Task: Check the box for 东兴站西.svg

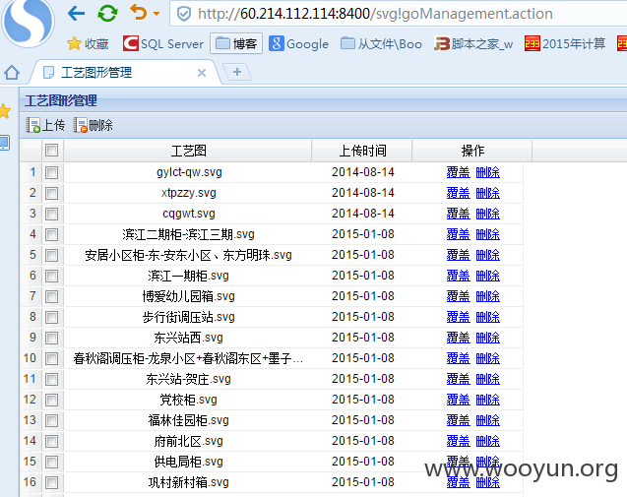Action: [51, 338]
